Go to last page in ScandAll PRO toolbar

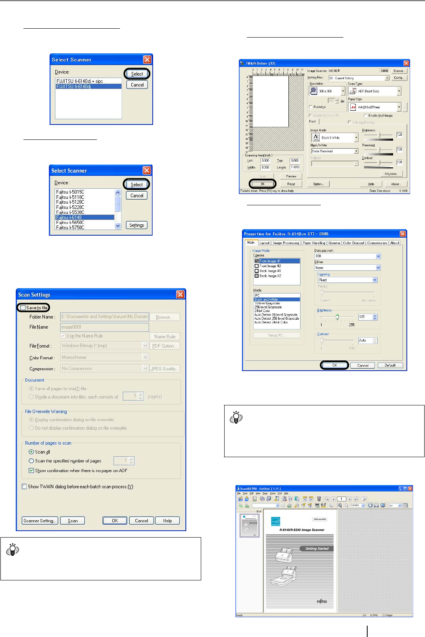tap(356, 499)
